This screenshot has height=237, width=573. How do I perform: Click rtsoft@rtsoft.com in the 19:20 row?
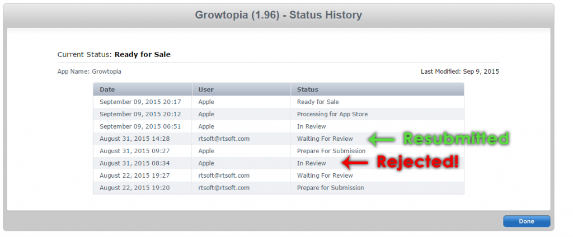[x=224, y=188]
